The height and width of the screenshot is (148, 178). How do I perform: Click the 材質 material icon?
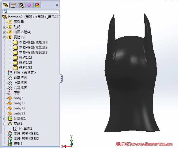click(x=10, y=73)
